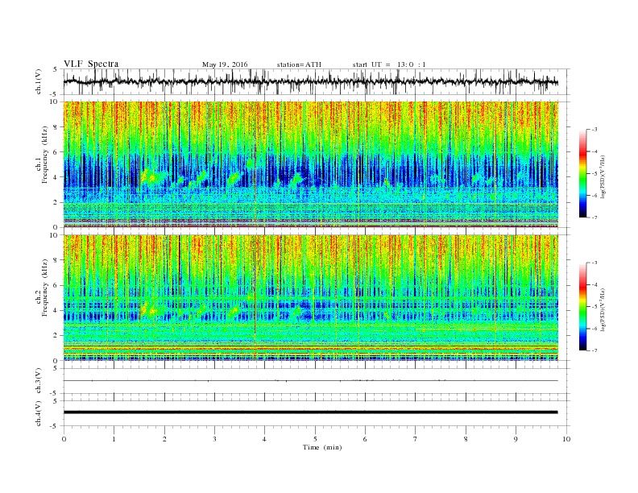Click the "1" tick on the time axis
Screen dimensions: 638x493
114,439
